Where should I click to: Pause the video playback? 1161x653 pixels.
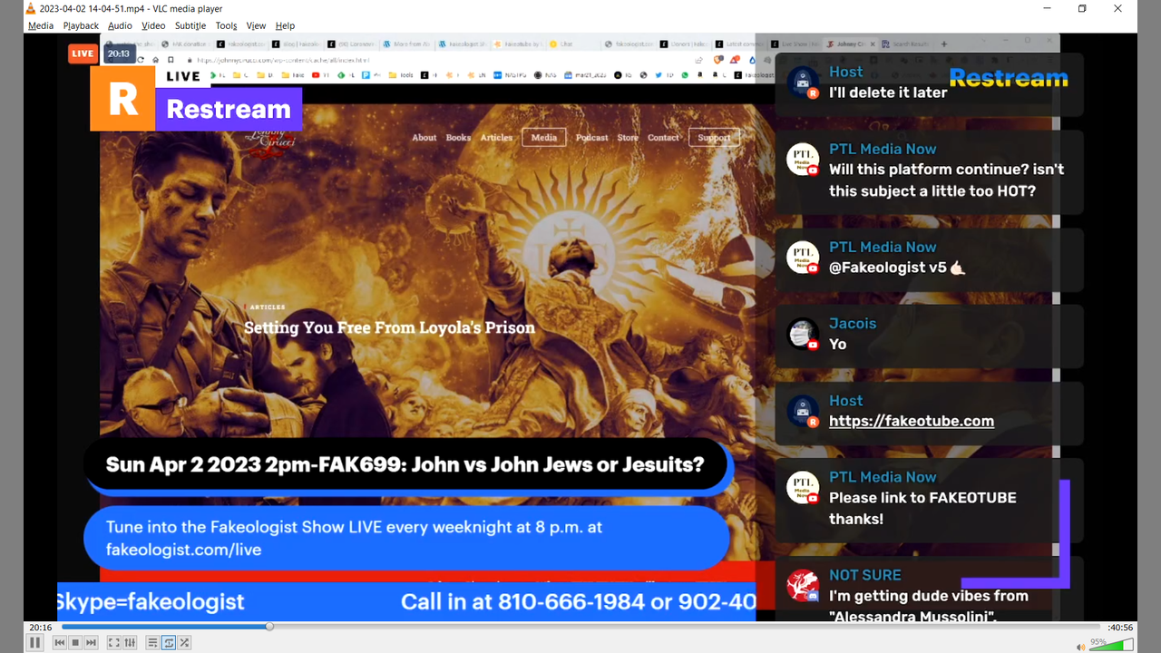coord(34,642)
